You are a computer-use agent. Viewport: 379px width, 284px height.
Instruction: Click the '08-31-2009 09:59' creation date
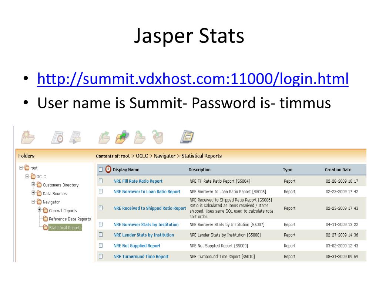pyautogui.click(x=342, y=257)
